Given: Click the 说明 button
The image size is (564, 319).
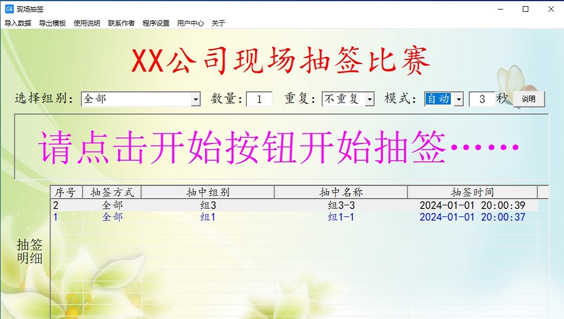Looking at the screenshot, I should click(529, 99).
